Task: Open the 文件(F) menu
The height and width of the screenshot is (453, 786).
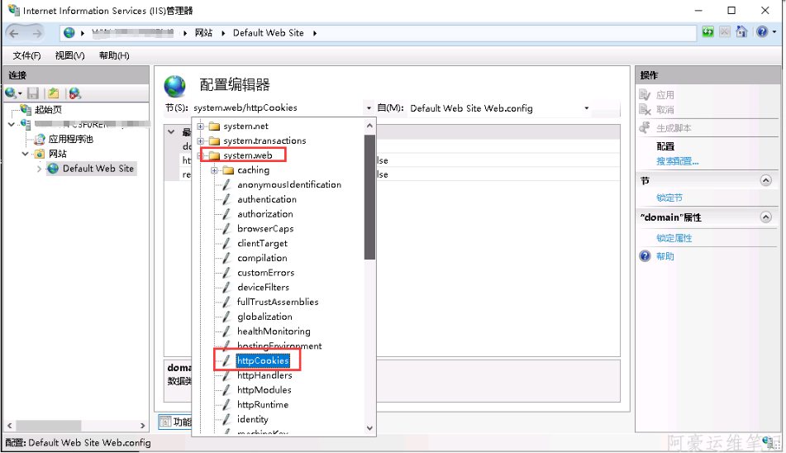Action: pos(26,55)
